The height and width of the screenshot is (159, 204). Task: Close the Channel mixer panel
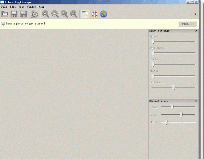[x=196, y=101]
